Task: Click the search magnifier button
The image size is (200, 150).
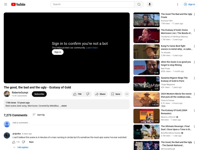Action: point(139,4)
